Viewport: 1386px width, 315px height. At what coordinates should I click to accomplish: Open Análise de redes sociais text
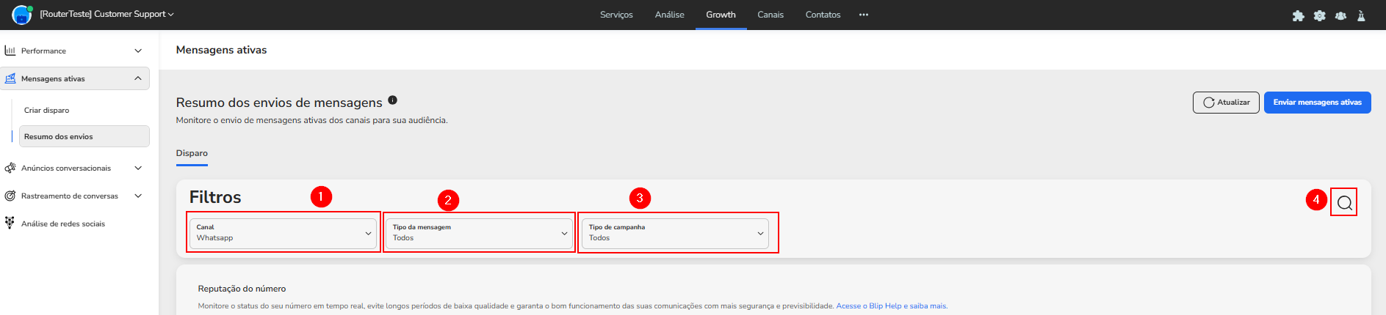click(x=63, y=223)
